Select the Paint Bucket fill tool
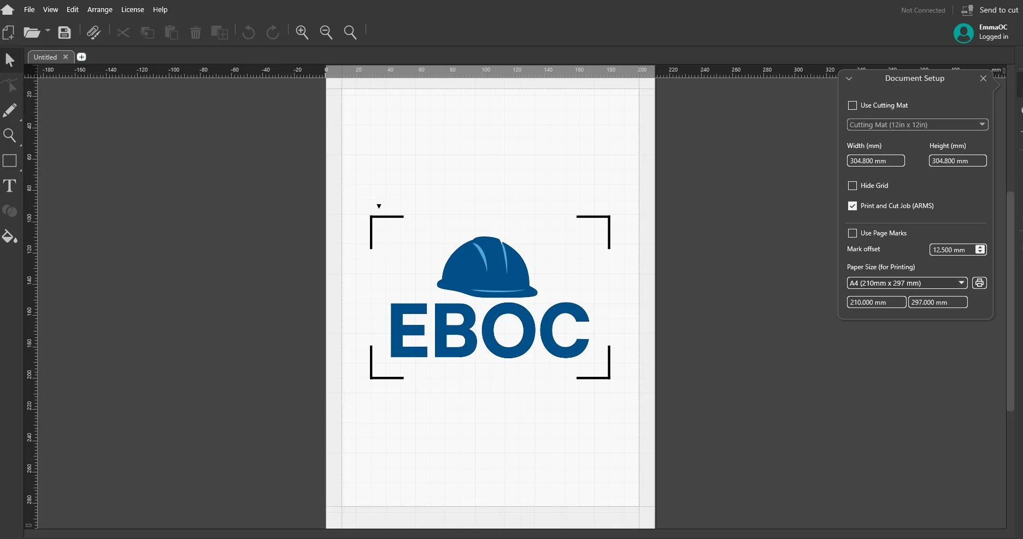The height and width of the screenshot is (539, 1023). (x=10, y=236)
